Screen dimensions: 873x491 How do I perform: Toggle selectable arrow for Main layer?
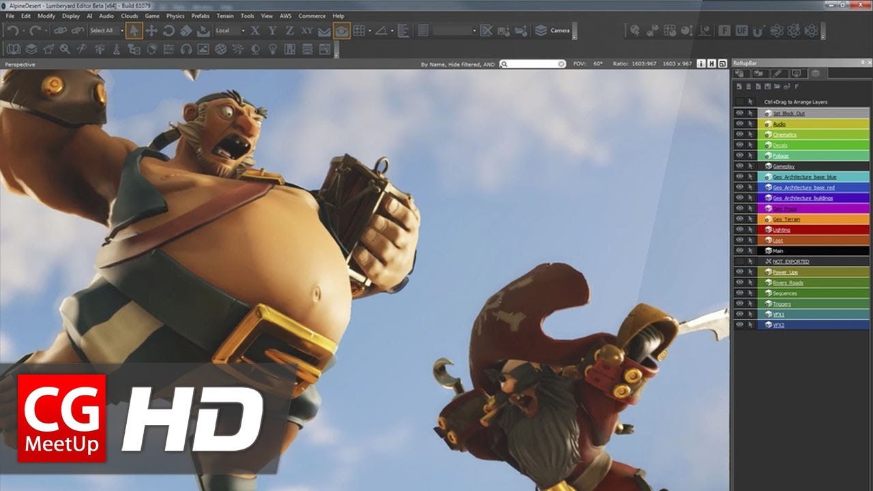750,251
